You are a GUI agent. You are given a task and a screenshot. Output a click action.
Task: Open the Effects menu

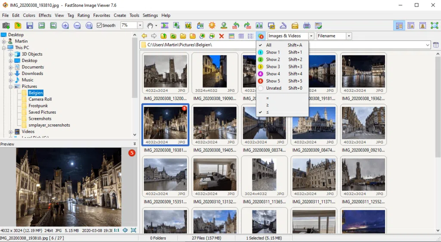(45, 16)
